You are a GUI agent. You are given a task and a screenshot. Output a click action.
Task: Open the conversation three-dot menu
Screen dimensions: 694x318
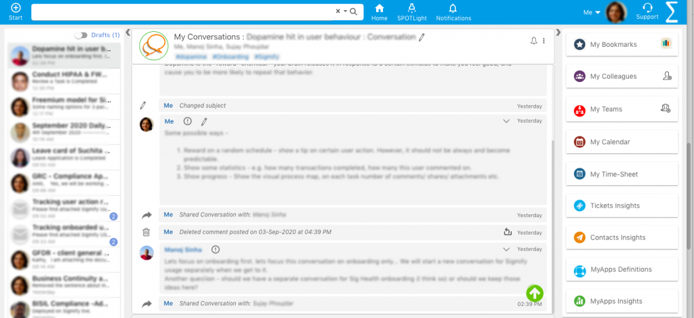tap(544, 41)
